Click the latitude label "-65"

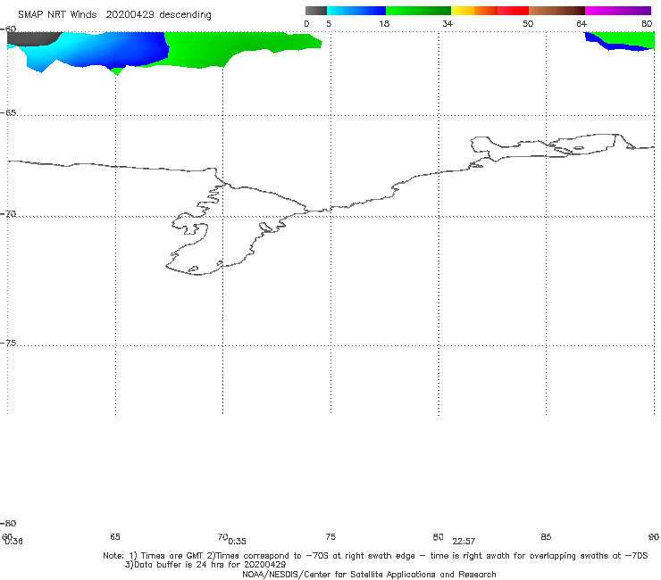tap(8, 113)
